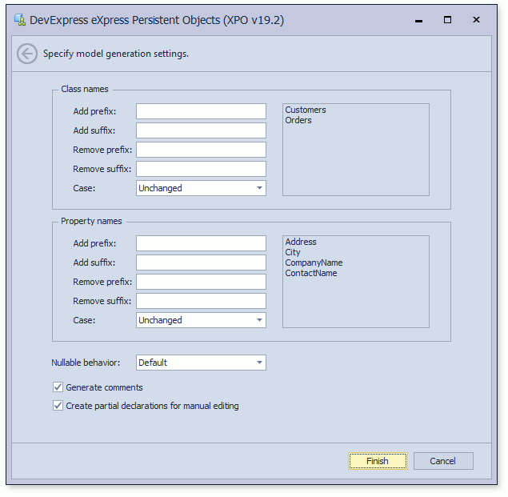Select ContactName in property preview list

pos(311,273)
